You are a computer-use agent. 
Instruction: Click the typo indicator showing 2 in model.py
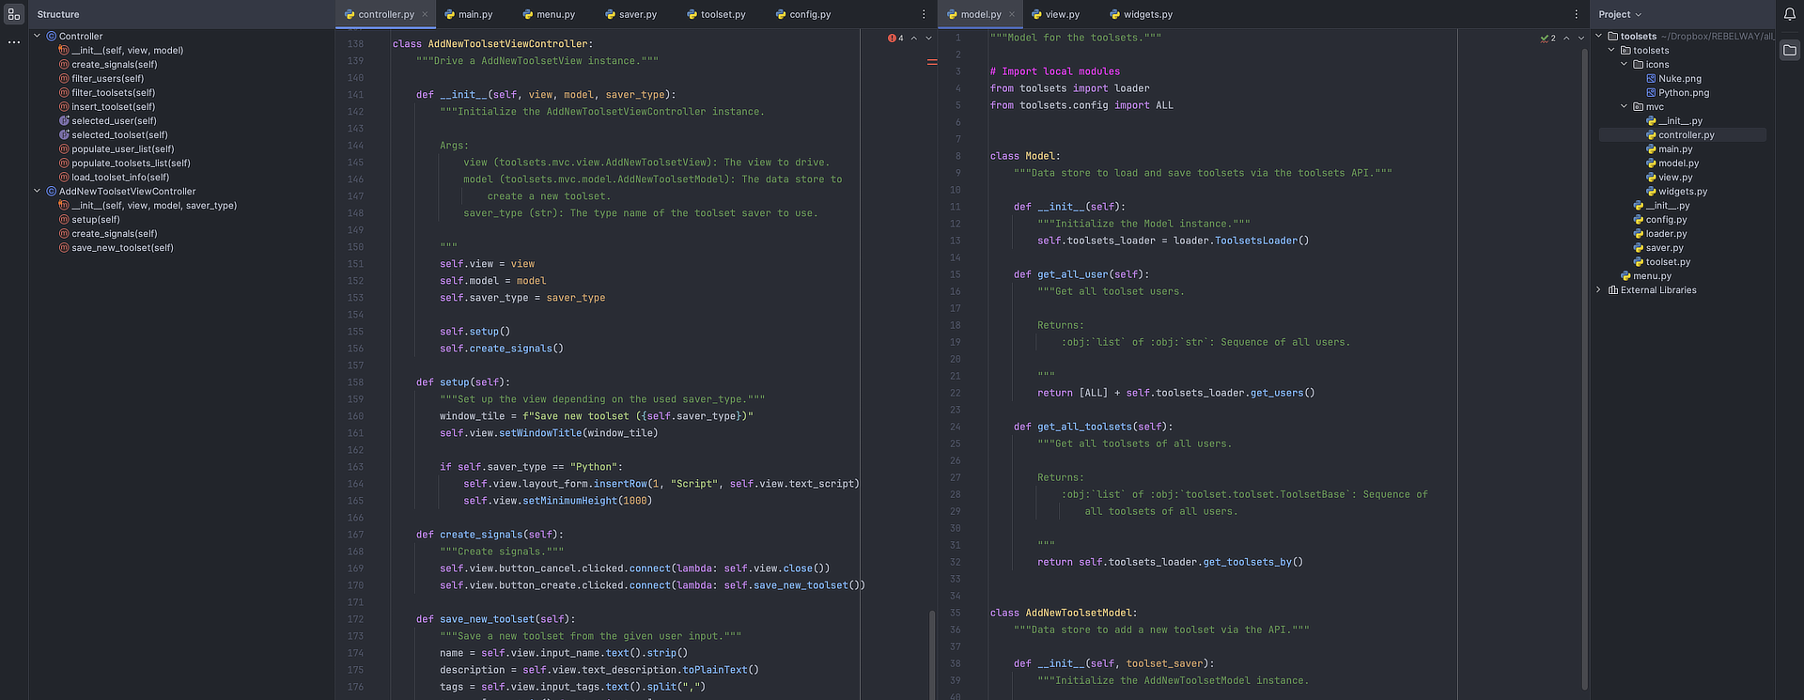coord(1548,39)
